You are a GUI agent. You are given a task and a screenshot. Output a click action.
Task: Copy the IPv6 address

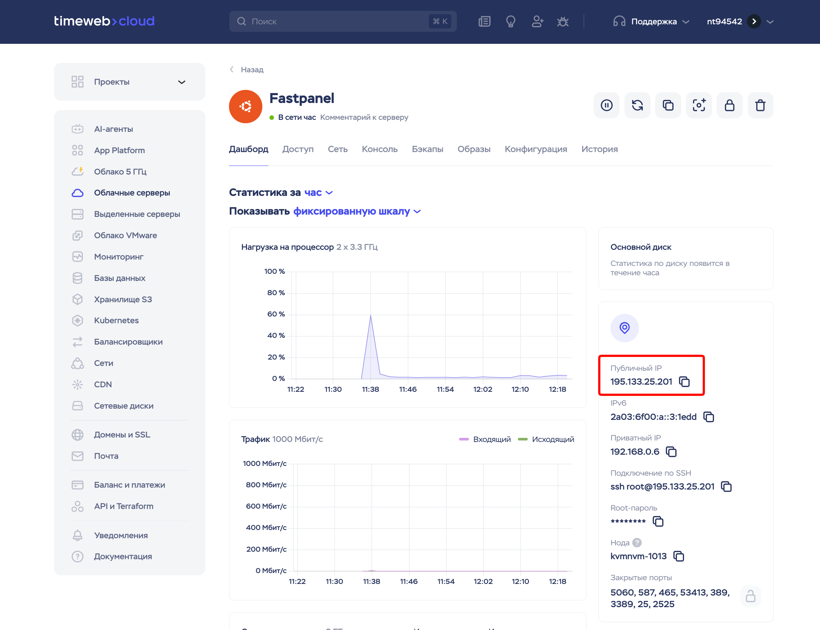(x=708, y=417)
